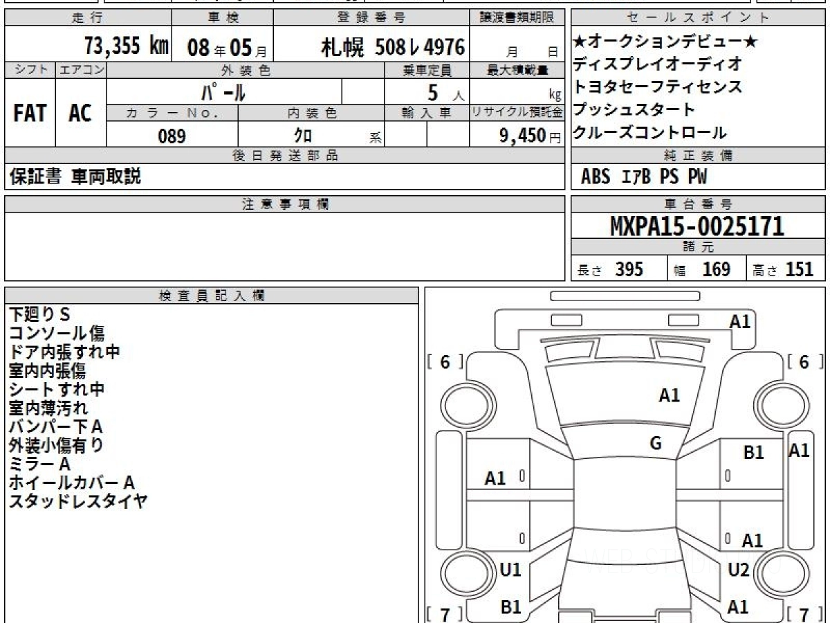Screen dimensions: 830x623
Task: Select the 長さ 395 dimension
Action: click(x=611, y=269)
